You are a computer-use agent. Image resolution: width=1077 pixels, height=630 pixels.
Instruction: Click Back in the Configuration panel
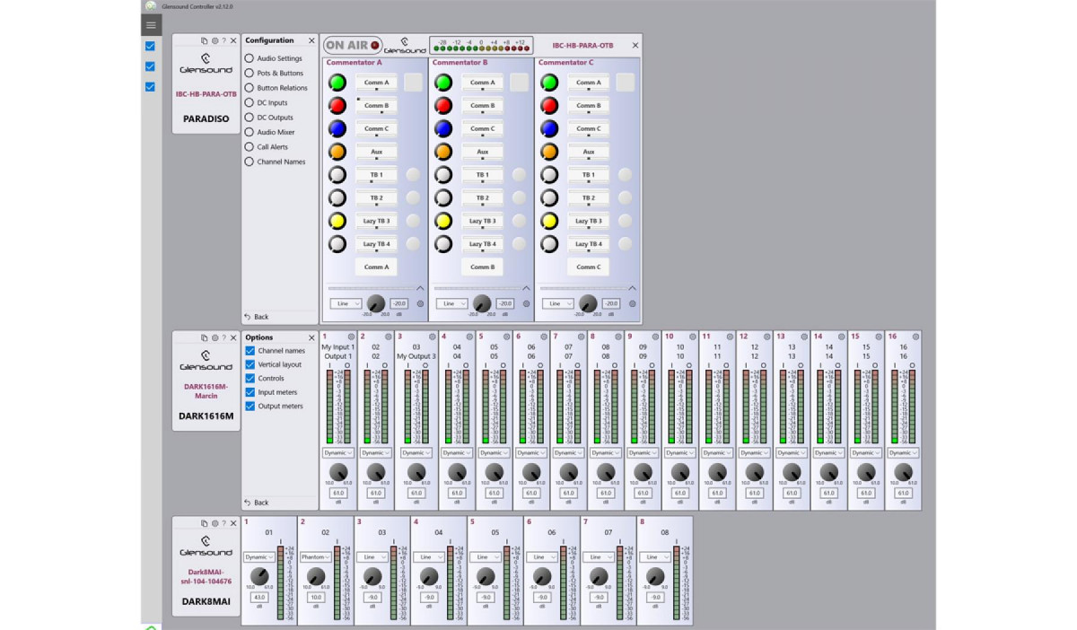point(257,317)
